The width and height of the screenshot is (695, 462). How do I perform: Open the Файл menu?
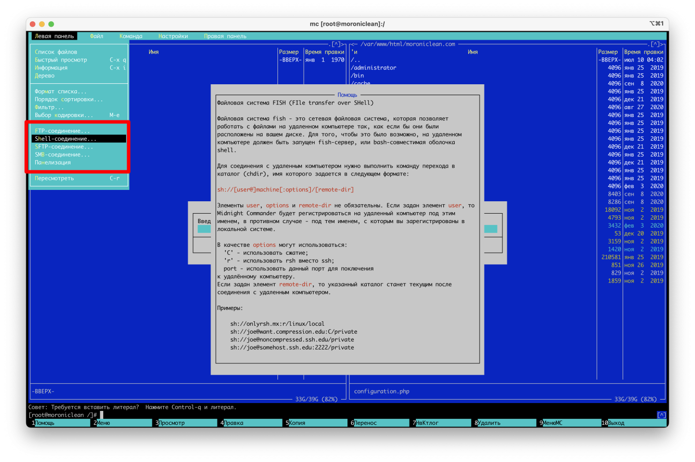(97, 36)
